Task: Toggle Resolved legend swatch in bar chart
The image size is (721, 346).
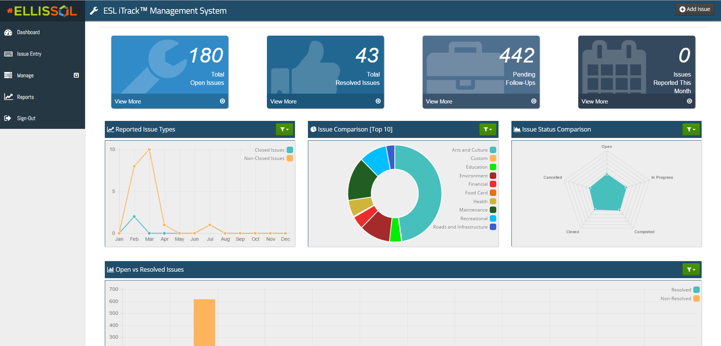Action: click(696, 290)
